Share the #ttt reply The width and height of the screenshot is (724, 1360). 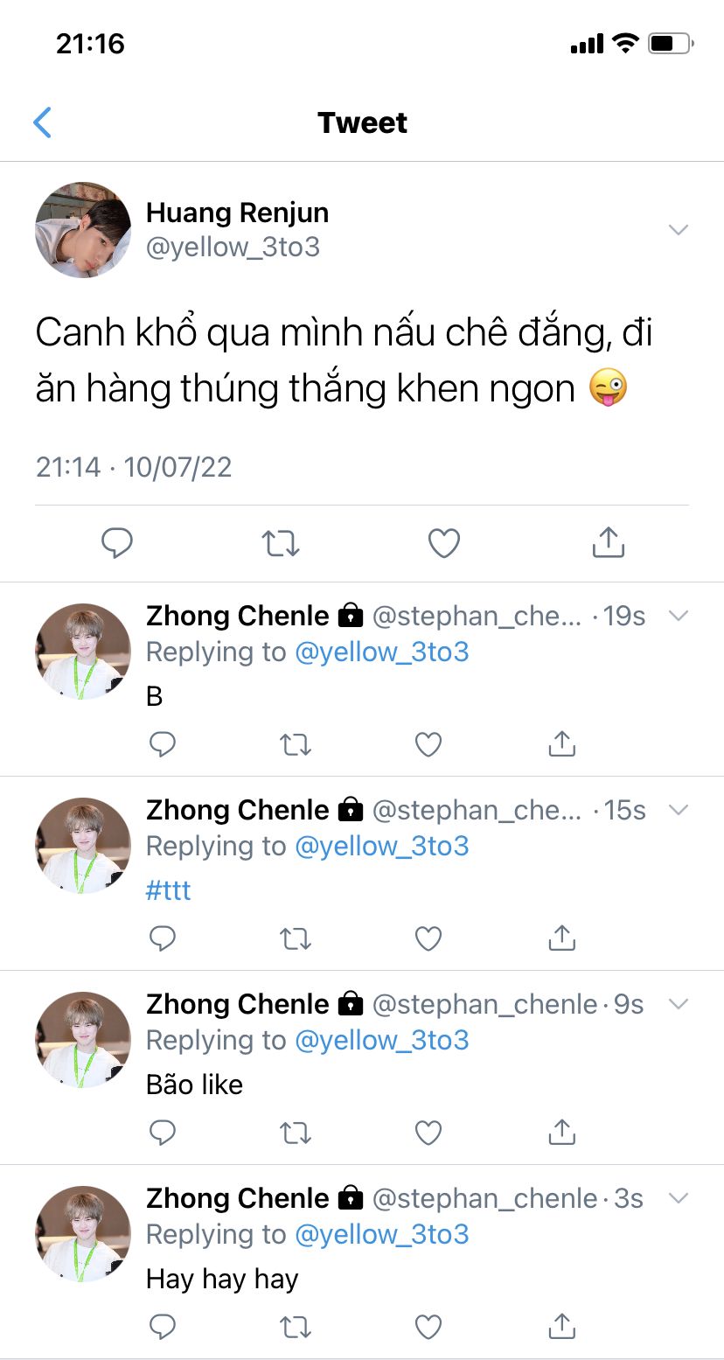561,938
